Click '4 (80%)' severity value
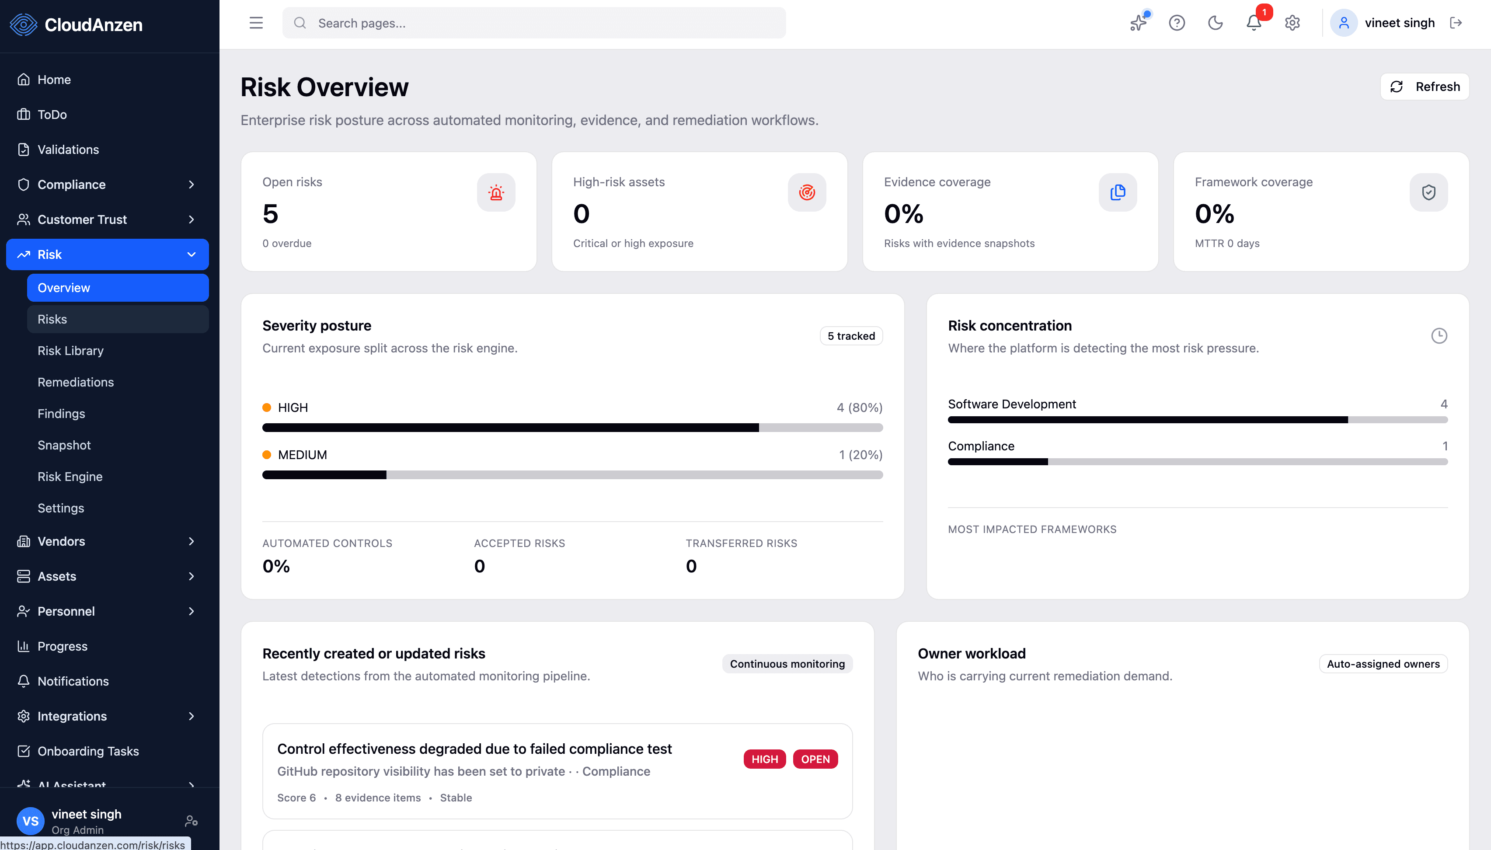Screen dimensions: 1491x850 pos(859,408)
